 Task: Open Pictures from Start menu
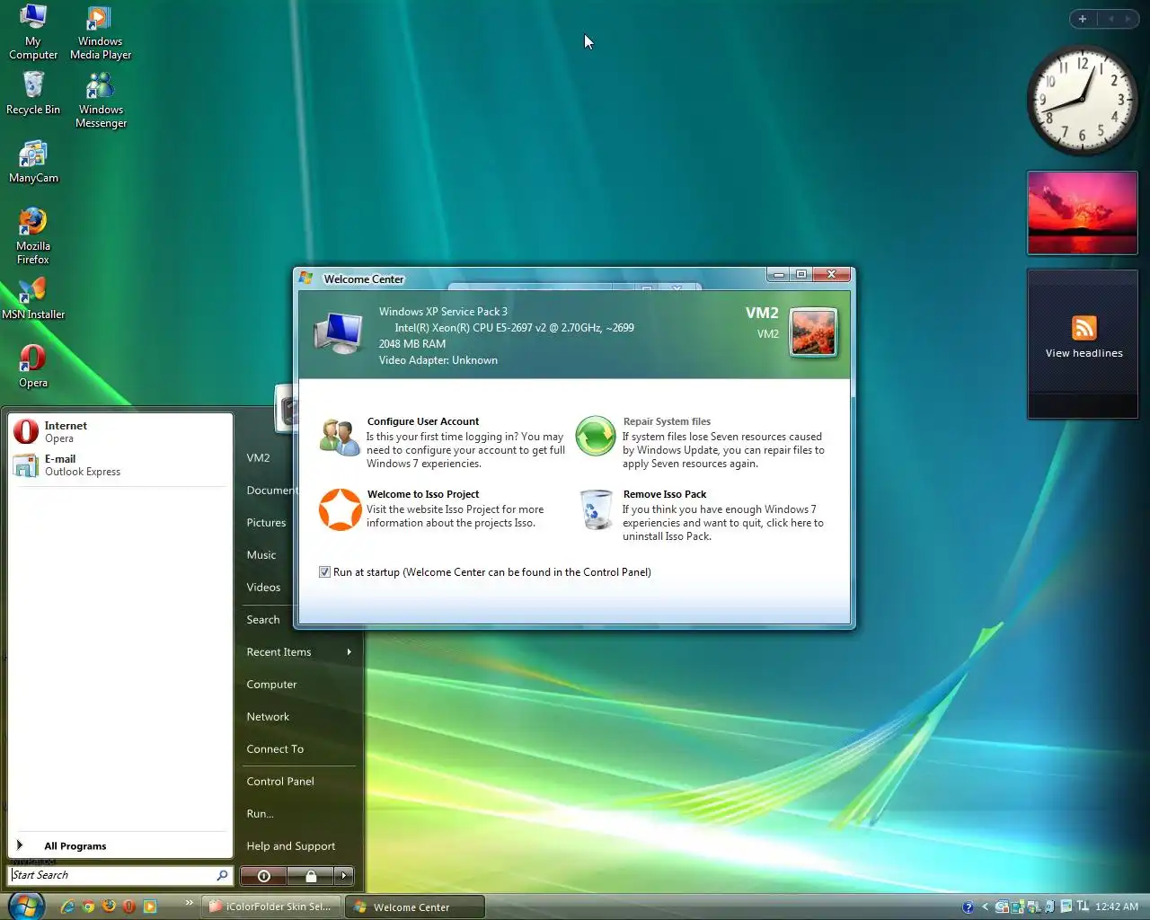pos(267,523)
